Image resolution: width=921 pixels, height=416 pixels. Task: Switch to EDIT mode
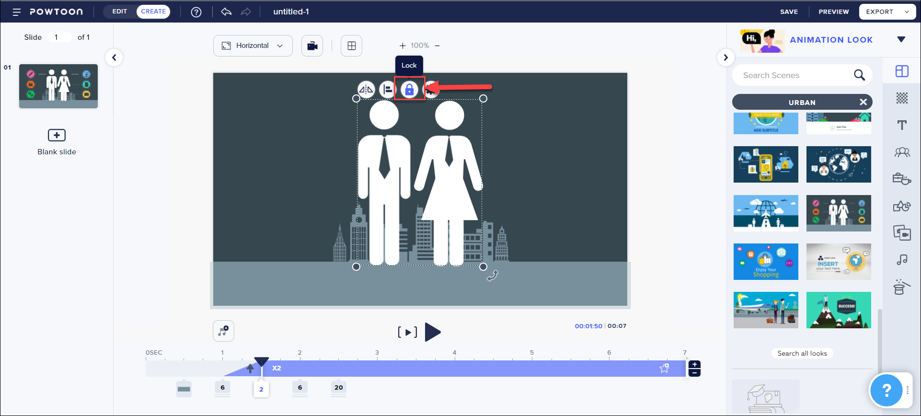120,12
